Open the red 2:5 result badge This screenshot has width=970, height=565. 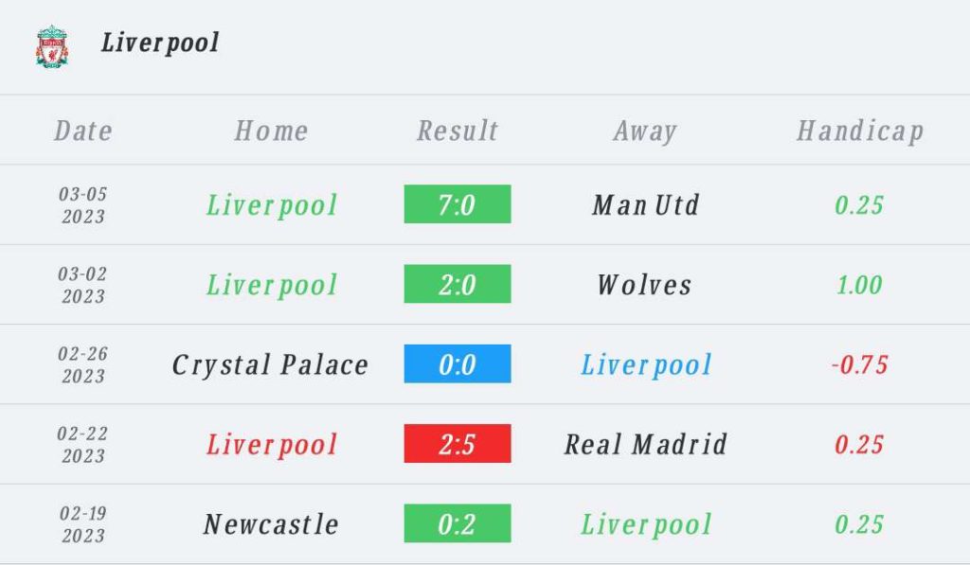click(x=458, y=443)
